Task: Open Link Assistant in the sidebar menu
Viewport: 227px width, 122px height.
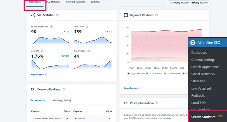Action: (x=201, y=88)
